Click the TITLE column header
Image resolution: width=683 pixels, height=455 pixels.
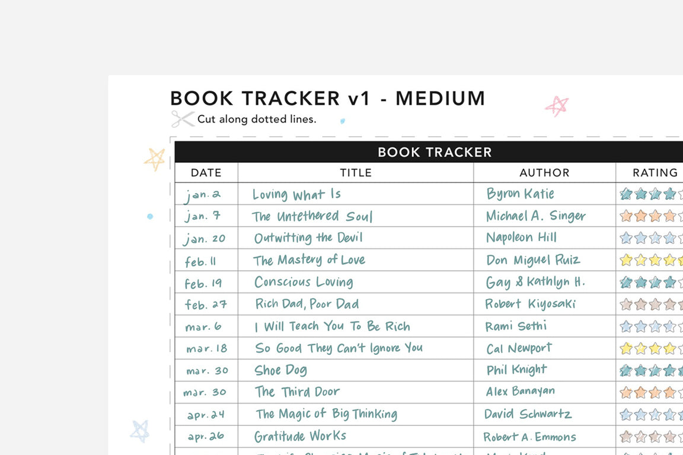[x=356, y=173]
